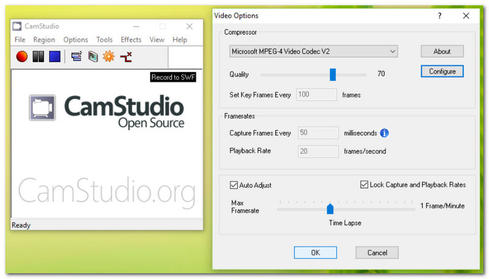Screen dimensions: 489x279
Task: Open the File menu
Action: tap(20, 40)
